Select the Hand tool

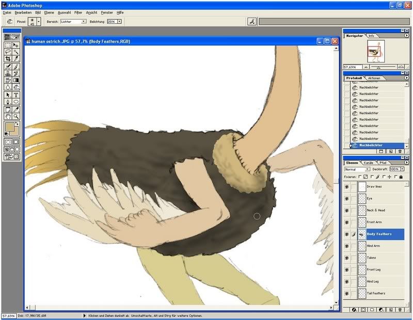[8, 117]
